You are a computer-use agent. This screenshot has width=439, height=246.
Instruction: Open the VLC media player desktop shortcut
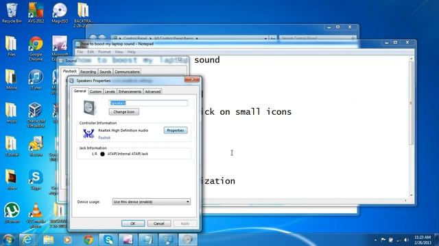[x=36, y=215]
